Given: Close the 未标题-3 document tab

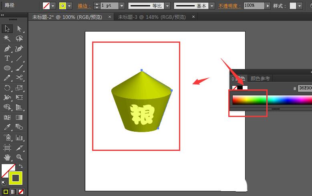Looking at the screenshot, I should click(193, 17).
